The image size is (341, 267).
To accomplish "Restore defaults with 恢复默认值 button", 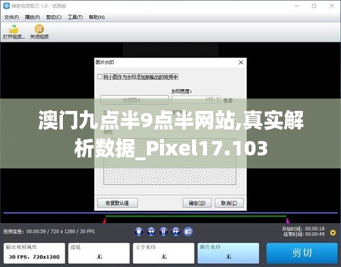I will click(x=118, y=203).
